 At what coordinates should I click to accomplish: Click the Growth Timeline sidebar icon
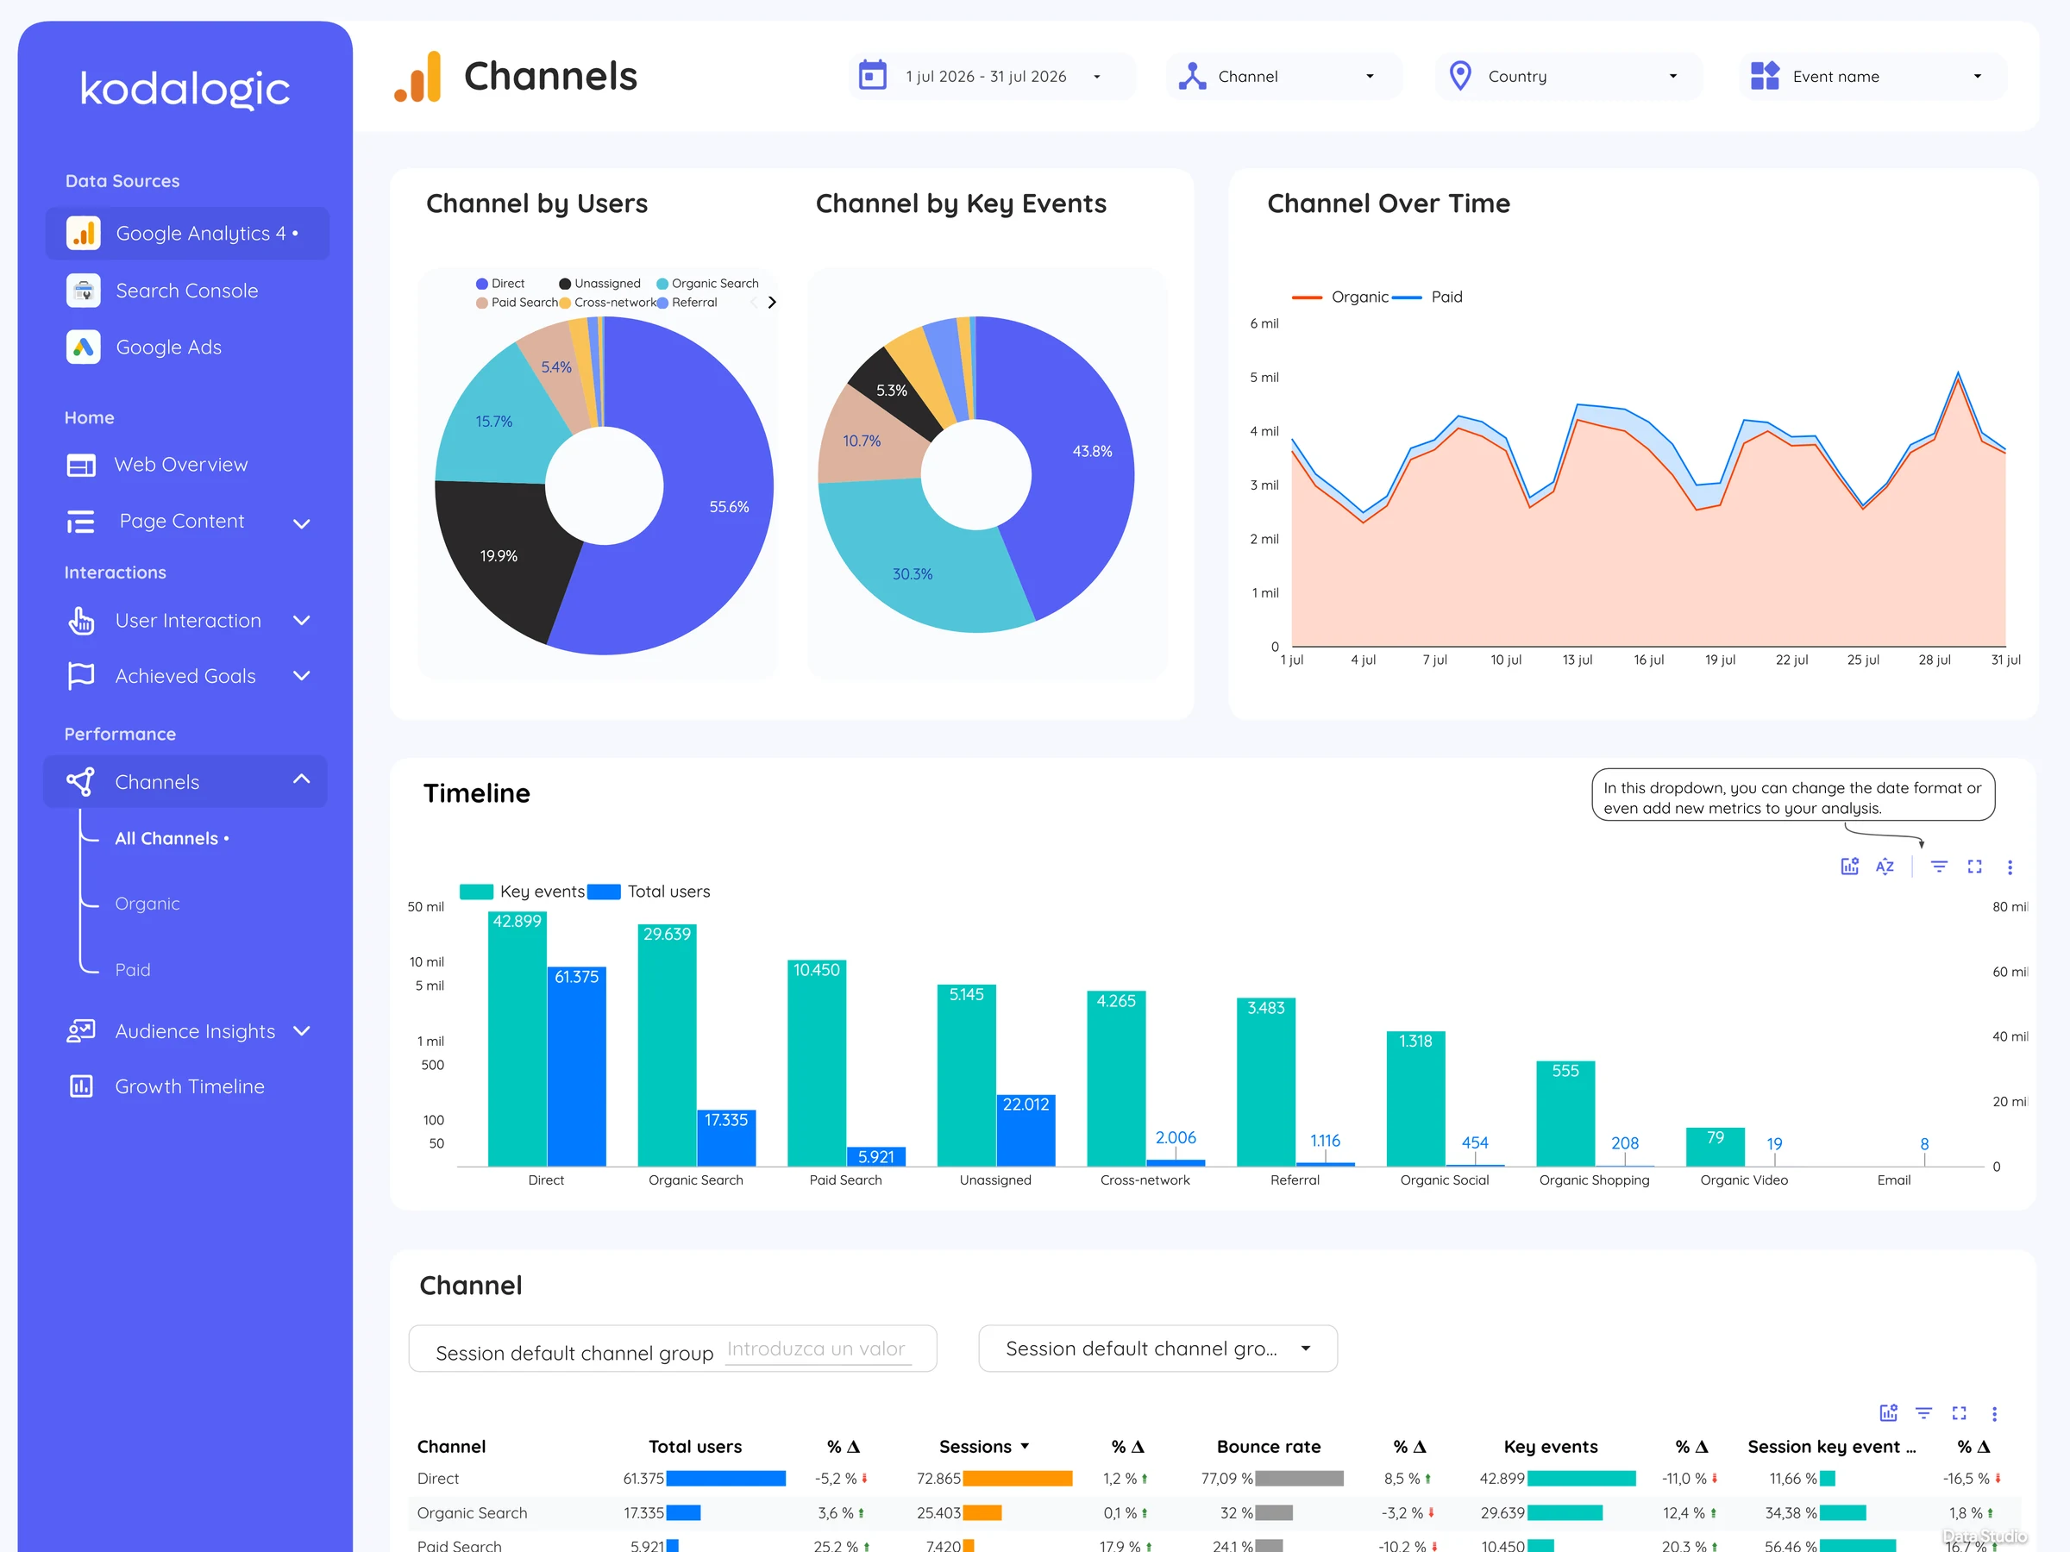tap(81, 1086)
